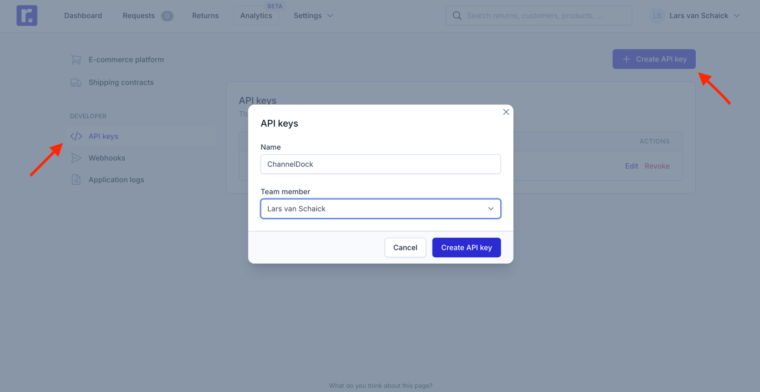Go to the Analytics beta tab
This screenshot has width=760, height=392.
(256, 15)
